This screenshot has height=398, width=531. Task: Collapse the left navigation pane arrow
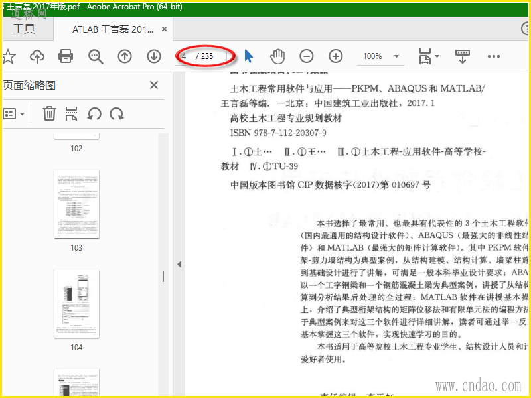[x=179, y=264]
